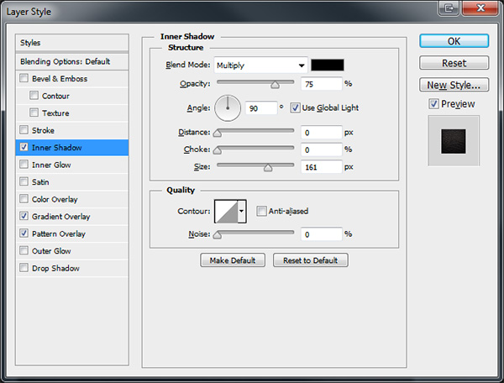Confirm with the OK button

point(454,41)
